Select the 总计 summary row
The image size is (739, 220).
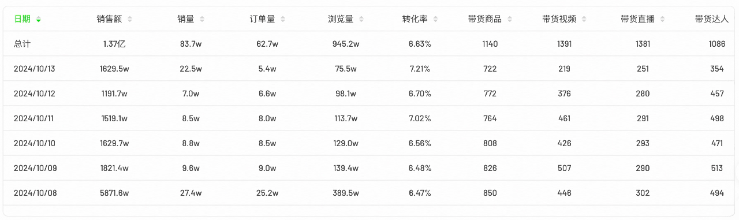369,44
